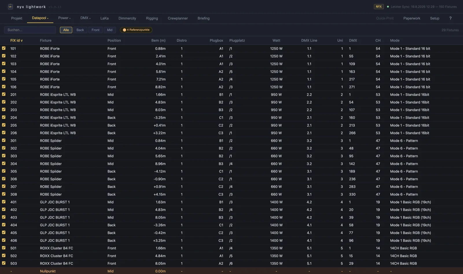Click the Letzter Sync status text
This screenshot has height=274, width=463.
[x=424, y=7]
